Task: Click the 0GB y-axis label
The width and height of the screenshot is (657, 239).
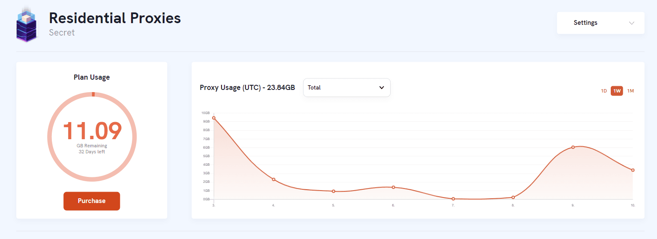Action: click(x=206, y=199)
